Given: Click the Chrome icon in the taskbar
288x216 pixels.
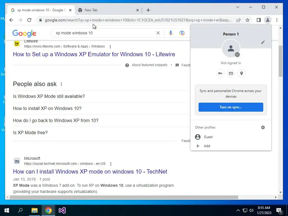Looking at the screenshot, I should 48,210.
